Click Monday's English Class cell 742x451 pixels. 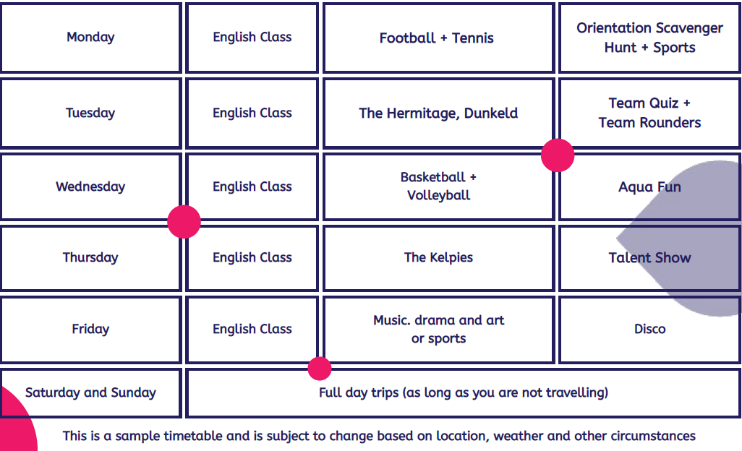coord(252,38)
